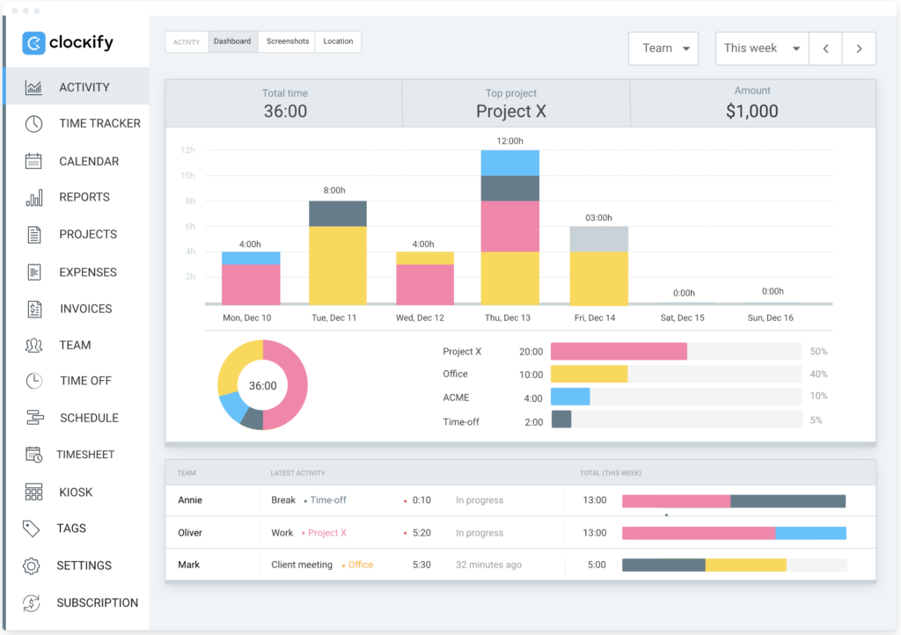Click Oliver's Project X link

[x=327, y=533]
